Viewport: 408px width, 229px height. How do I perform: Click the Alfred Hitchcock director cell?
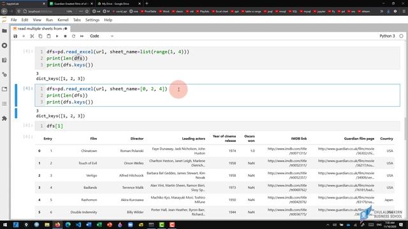pyautogui.click(x=131, y=176)
